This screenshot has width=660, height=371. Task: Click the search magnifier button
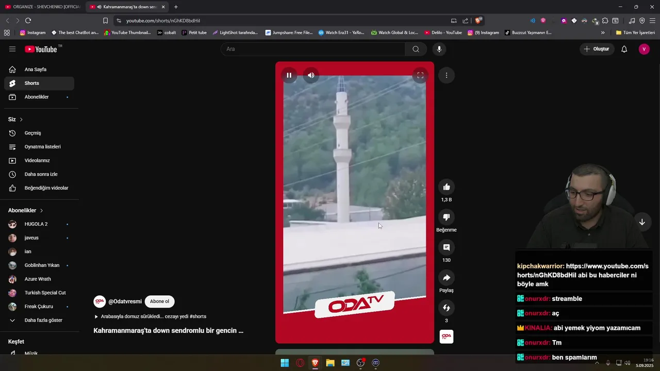point(416,49)
